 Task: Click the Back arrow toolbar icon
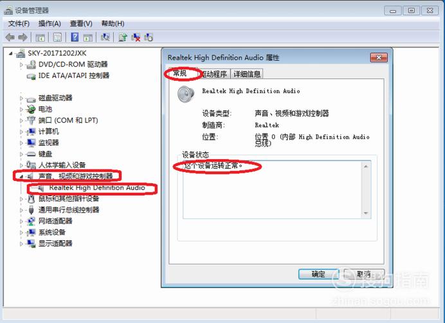[x=10, y=37]
